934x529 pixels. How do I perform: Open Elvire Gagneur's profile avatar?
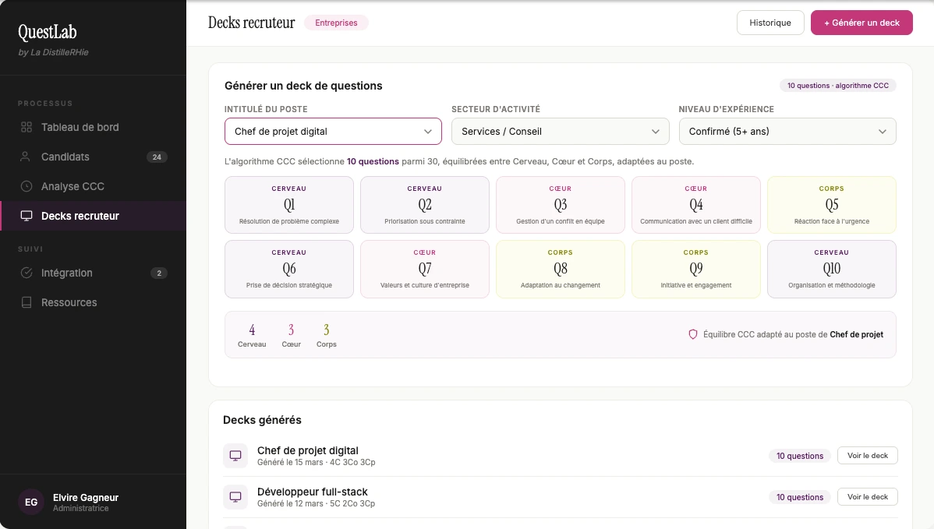pyautogui.click(x=31, y=502)
